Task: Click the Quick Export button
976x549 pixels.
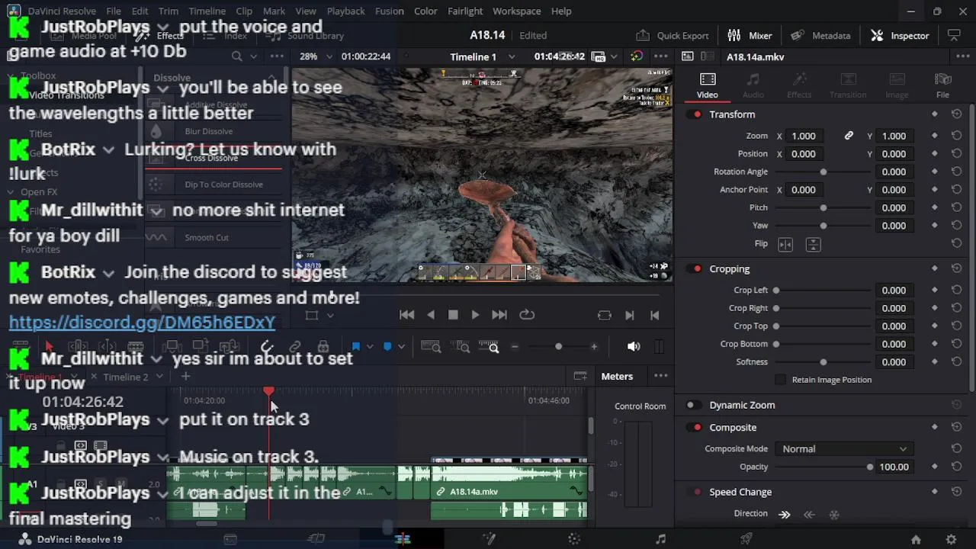Action: pyautogui.click(x=673, y=35)
